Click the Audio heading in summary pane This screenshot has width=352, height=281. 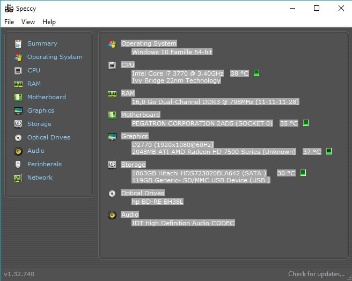(x=130, y=215)
